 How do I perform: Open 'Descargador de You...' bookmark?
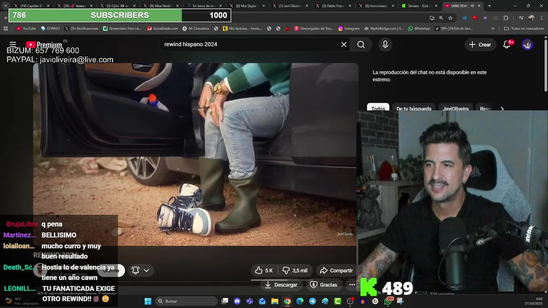pyautogui.click(x=314, y=29)
